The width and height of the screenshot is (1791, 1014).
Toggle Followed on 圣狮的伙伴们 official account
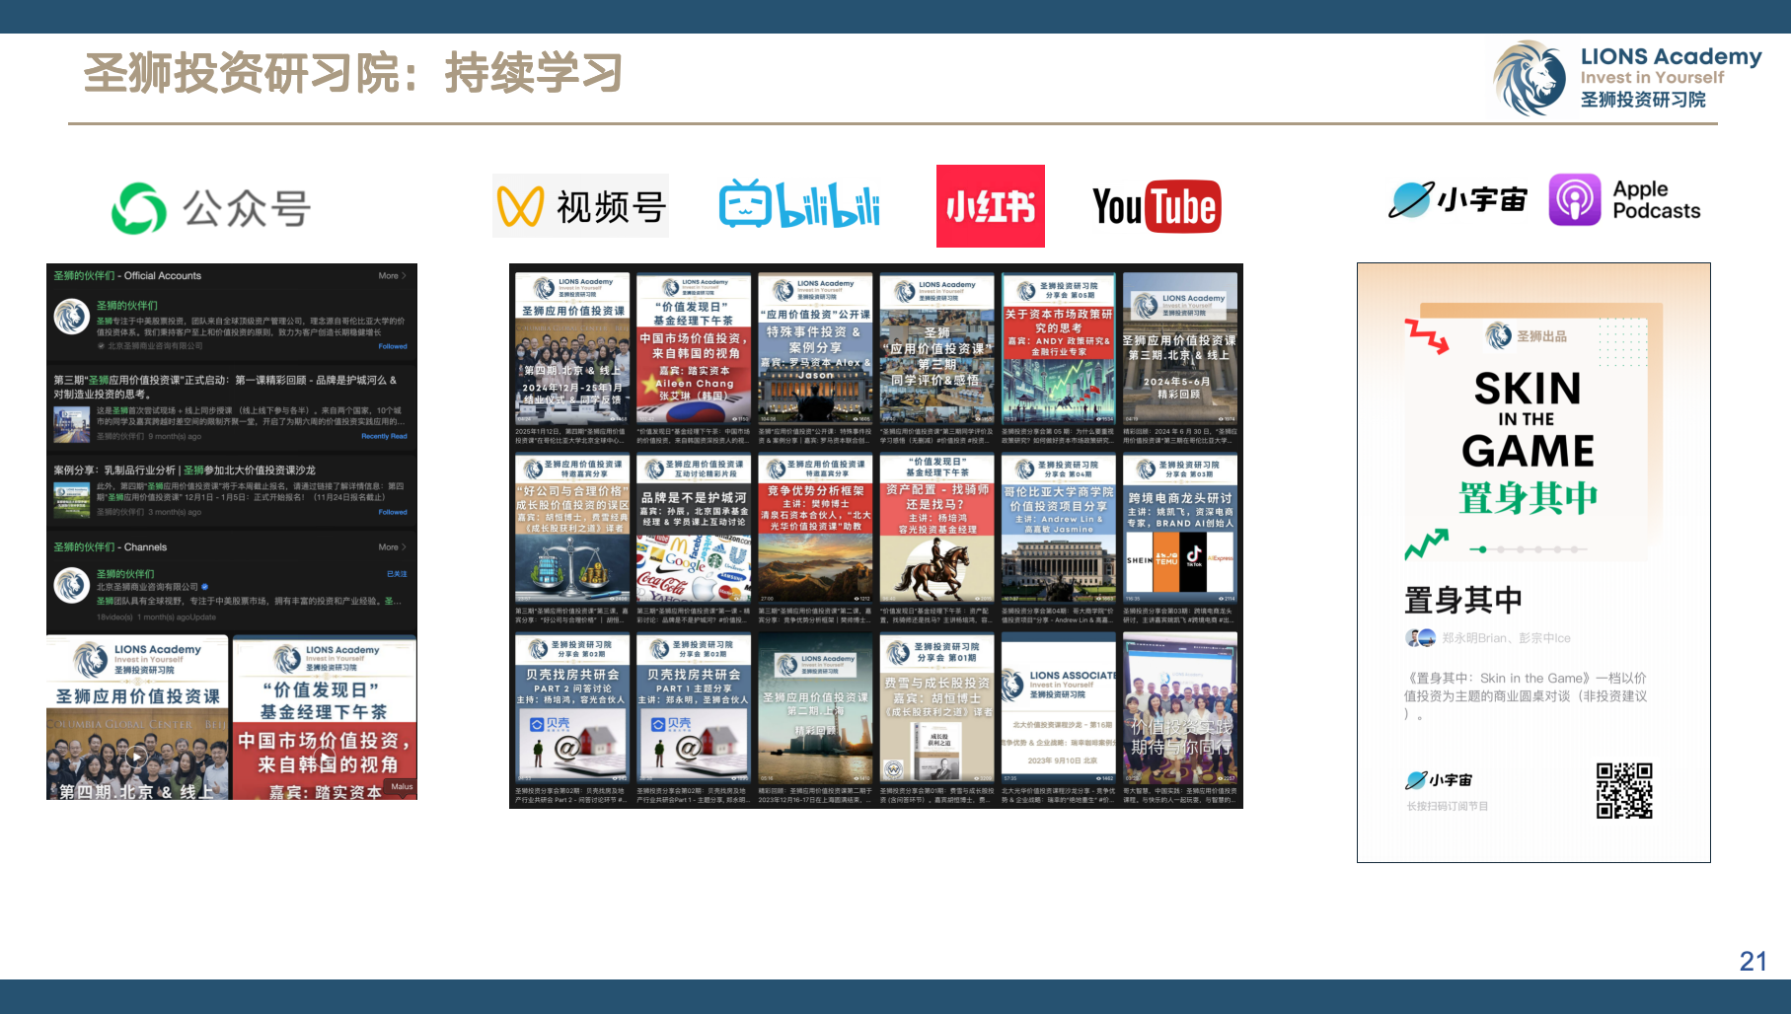[393, 346]
